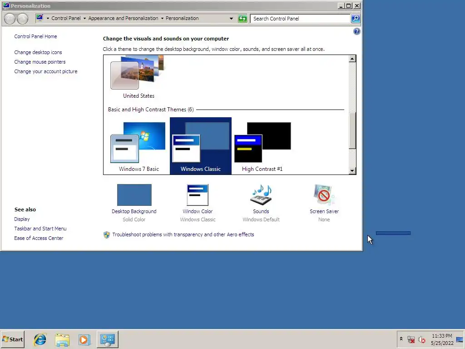Click the Back navigation arrow
This screenshot has width=465, height=349.
(x=10, y=19)
